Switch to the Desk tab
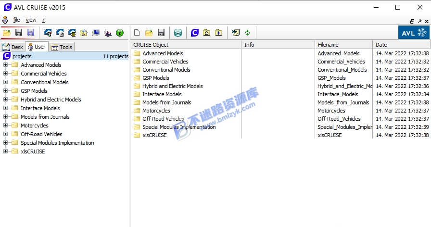431x227 pixels. tap(13, 47)
